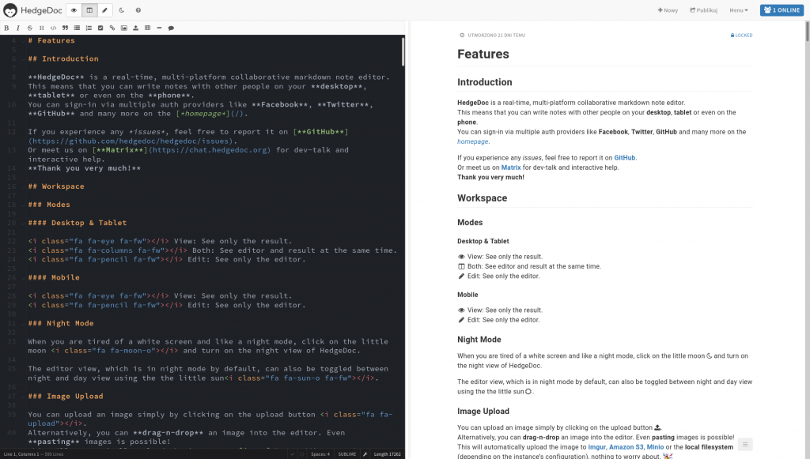Viewport: 810px width, 459px height.
Task: Insert a code block with the code icon
Action: click(x=53, y=28)
